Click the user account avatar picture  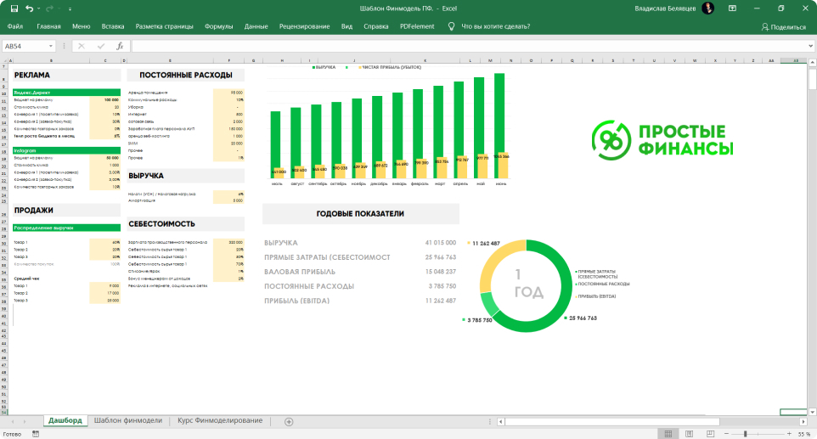(x=708, y=8)
